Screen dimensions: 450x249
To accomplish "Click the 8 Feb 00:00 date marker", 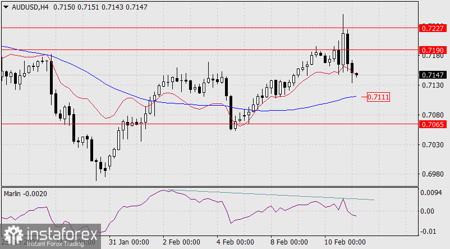I will [x=287, y=242].
